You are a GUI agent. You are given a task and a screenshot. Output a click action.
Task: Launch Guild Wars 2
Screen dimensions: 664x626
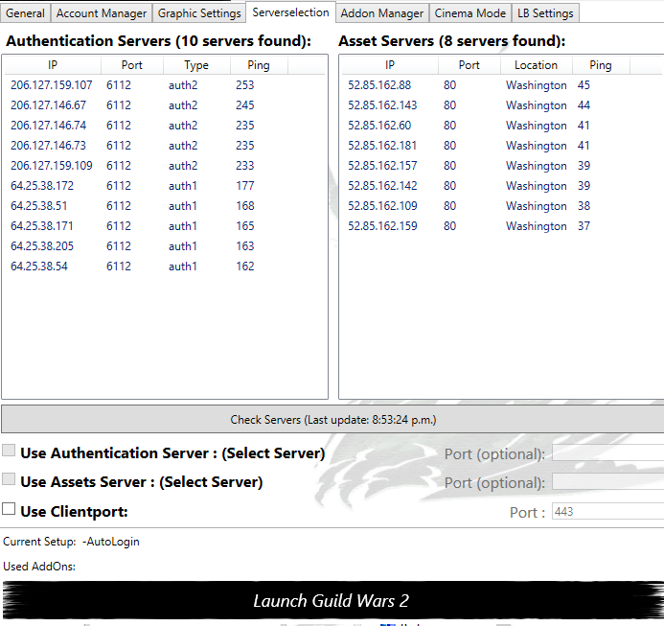pos(332,600)
